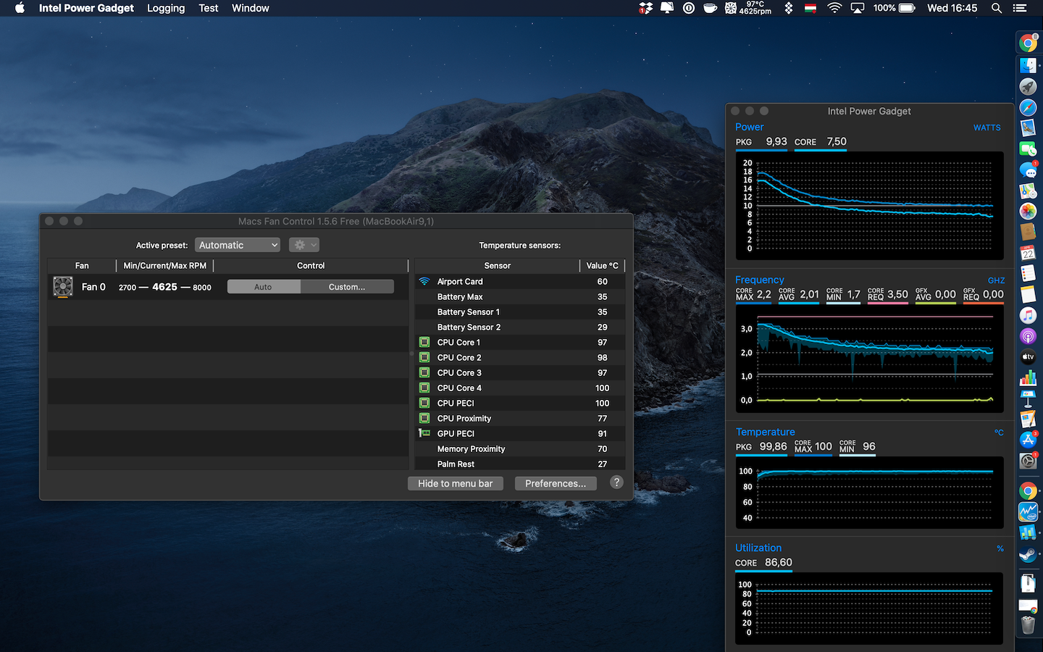Click the CPU Proximity chip icon
Image resolution: width=1043 pixels, height=652 pixels.
coord(424,418)
